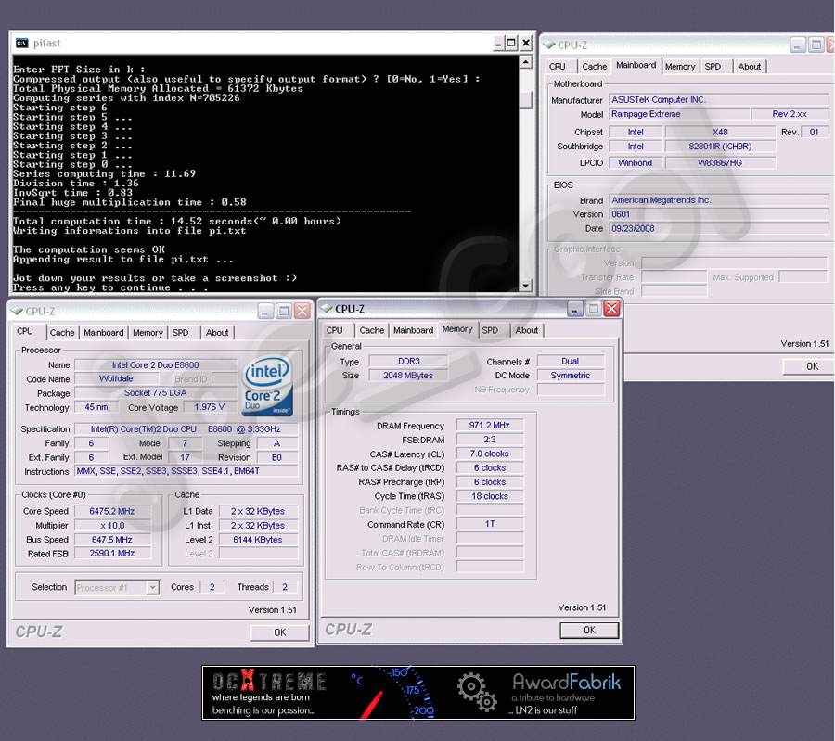
Task: Click the W83667HG LPCIO field
Action: (720, 163)
